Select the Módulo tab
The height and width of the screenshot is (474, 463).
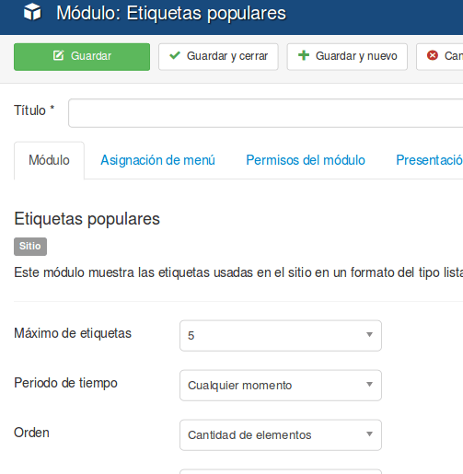pos(49,160)
